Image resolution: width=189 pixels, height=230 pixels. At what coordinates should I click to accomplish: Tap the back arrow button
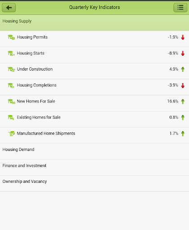[x=9, y=8]
